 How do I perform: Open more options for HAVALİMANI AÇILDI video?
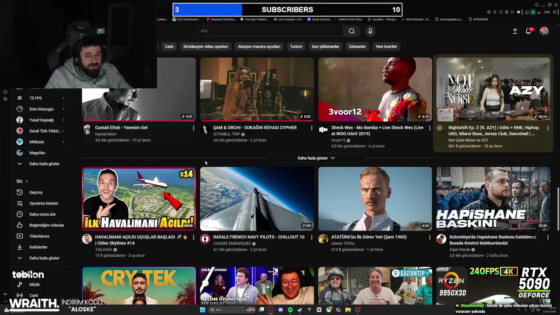tap(193, 238)
